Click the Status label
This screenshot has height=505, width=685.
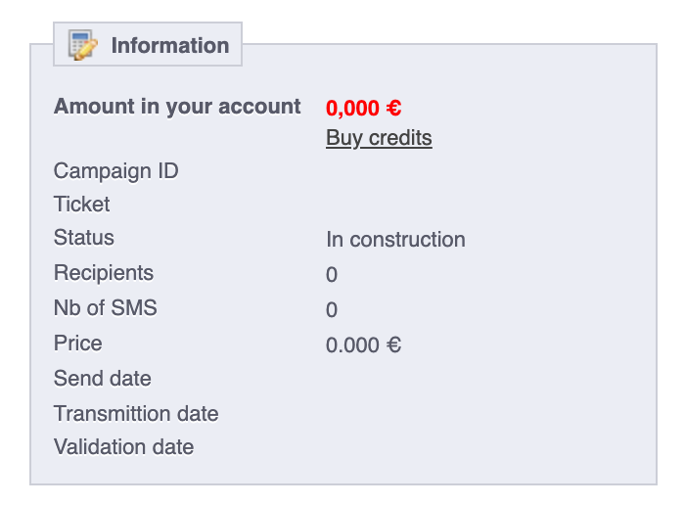pos(84,238)
